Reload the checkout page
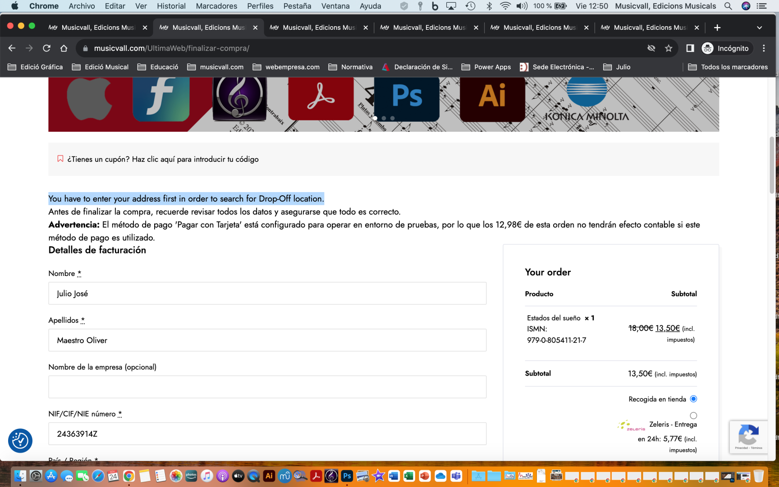The height and width of the screenshot is (487, 779). coord(46,48)
